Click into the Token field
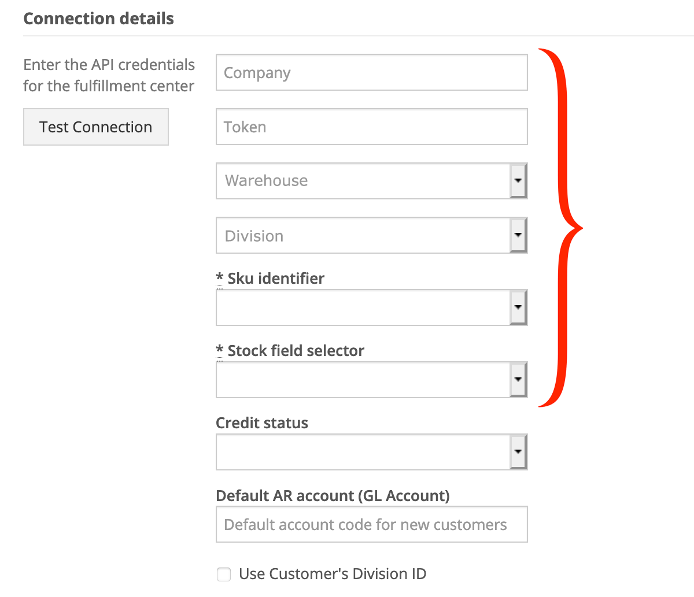The width and height of the screenshot is (694, 597). click(x=372, y=127)
